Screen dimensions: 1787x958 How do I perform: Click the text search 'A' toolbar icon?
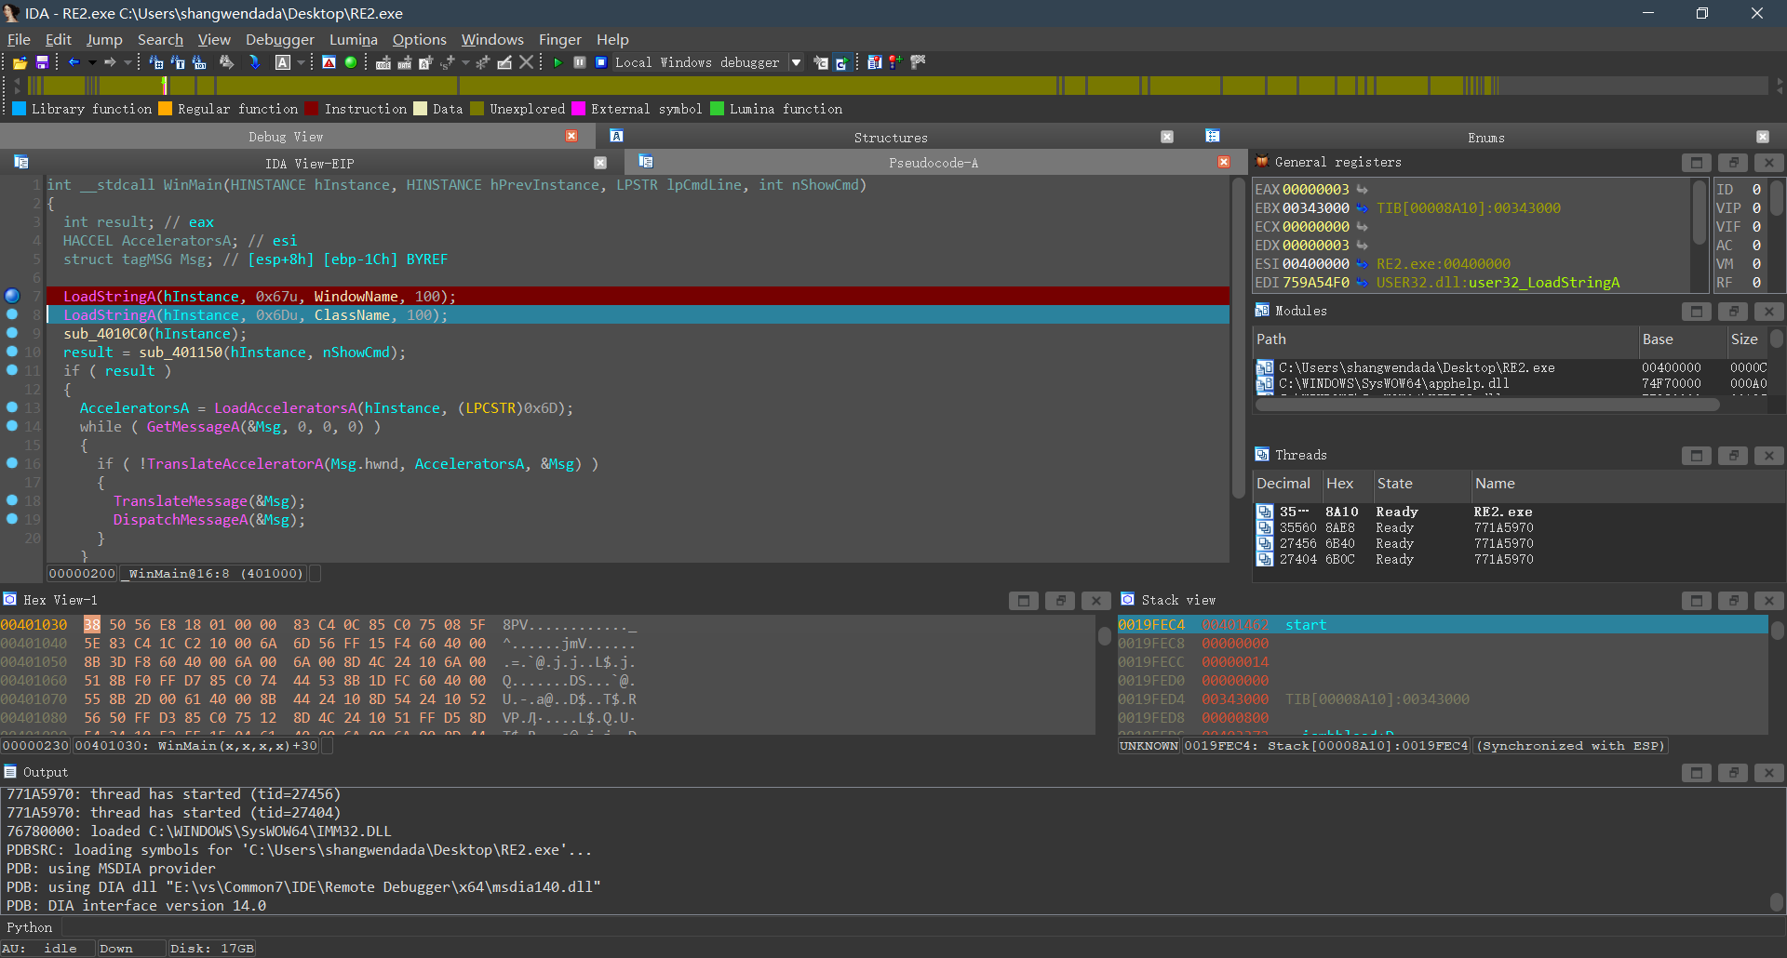(283, 62)
